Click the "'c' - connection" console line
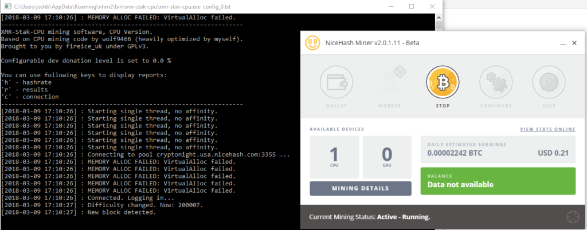The height and width of the screenshot is (230, 587). 30,97
